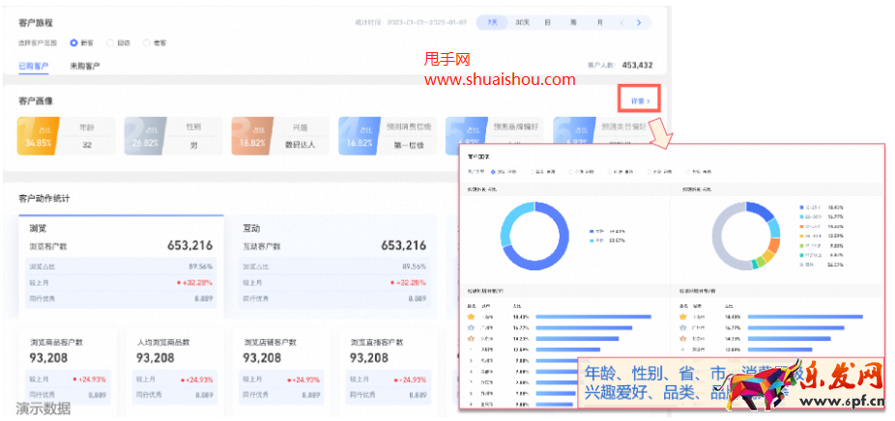Image resolution: width=895 pixels, height=421 pixels.
Task: Select the first checked radio in detail popup
Action: 494,171
